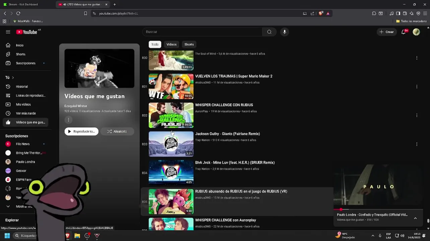Open File Explorer from taskbar
This screenshot has height=241, width=430.
[77, 236]
